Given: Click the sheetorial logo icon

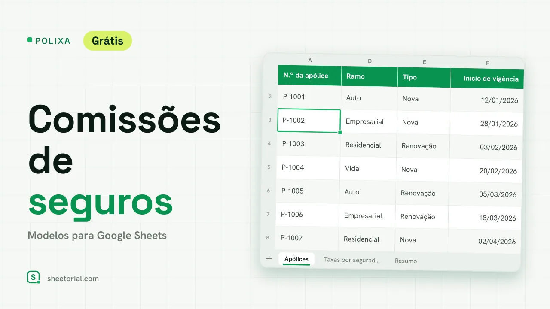Looking at the screenshot, I should click(34, 277).
